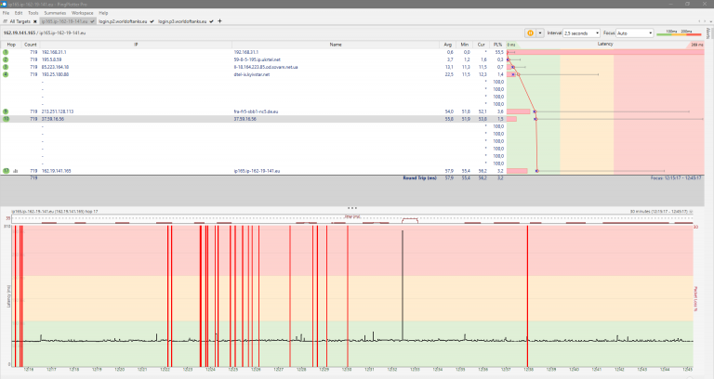The height and width of the screenshot is (379, 714).
Task: Expand the Interval 2.5 seconds combo box
Action: [x=580, y=33]
